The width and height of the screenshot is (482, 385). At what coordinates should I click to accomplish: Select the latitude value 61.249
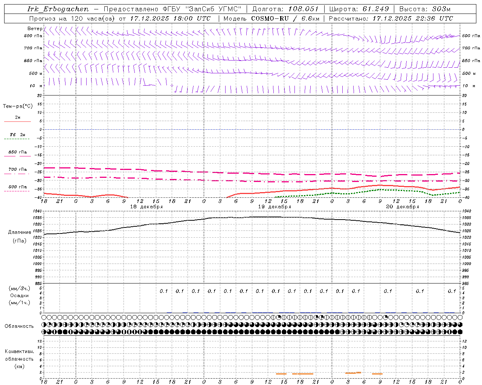(x=376, y=9)
